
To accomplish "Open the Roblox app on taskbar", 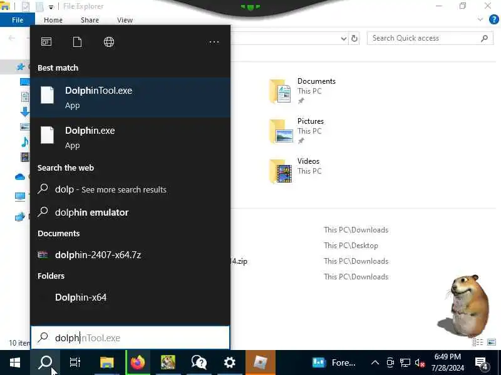I will (261, 362).
